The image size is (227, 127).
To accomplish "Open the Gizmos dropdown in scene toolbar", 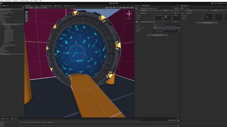I will pos(132,8).
